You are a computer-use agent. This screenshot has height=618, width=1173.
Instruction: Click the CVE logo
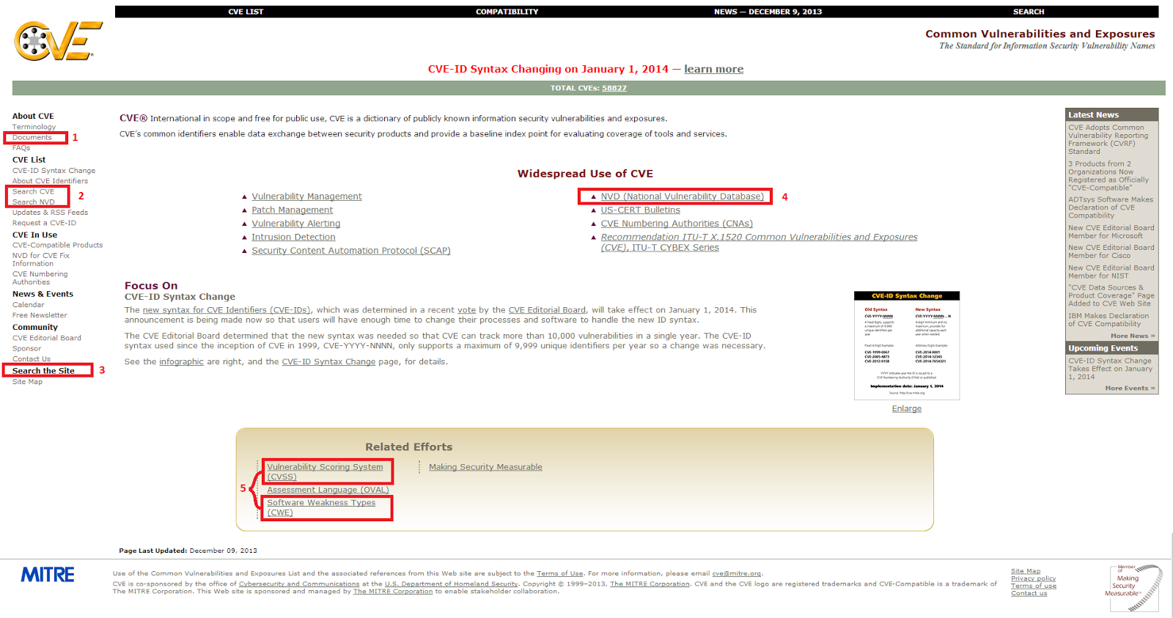pyautogui.click(x=58, y=41)
